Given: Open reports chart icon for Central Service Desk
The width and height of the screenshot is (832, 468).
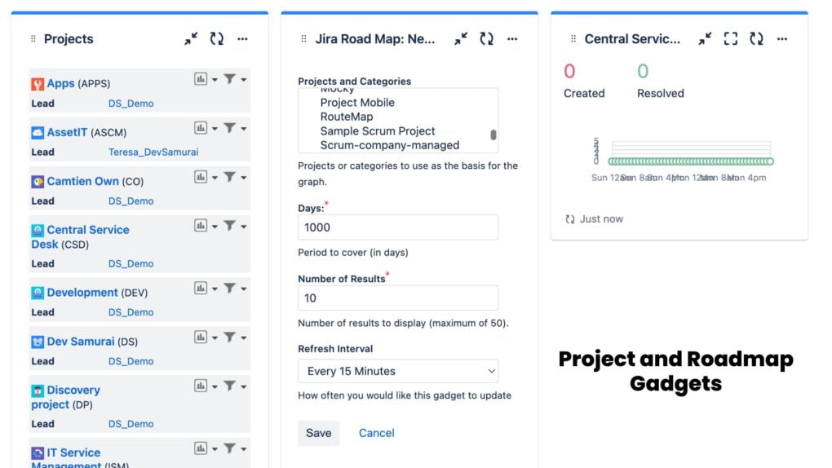Looking at the screenshot, I should pos(201,226).
